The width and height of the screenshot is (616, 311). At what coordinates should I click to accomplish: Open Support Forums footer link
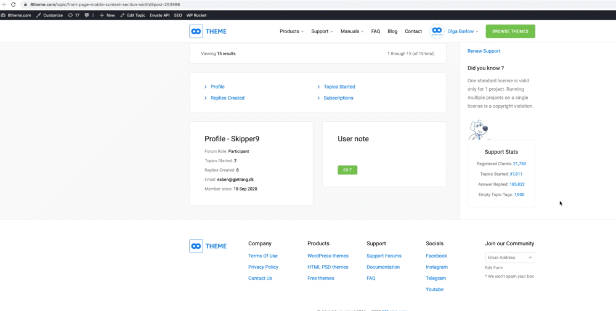click(384, 256)
